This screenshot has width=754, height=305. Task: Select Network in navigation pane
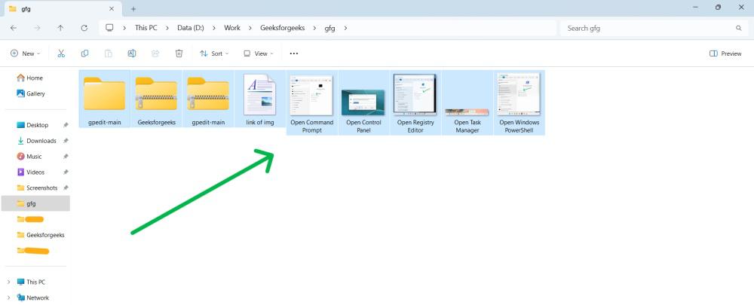[x=32, y=297]
